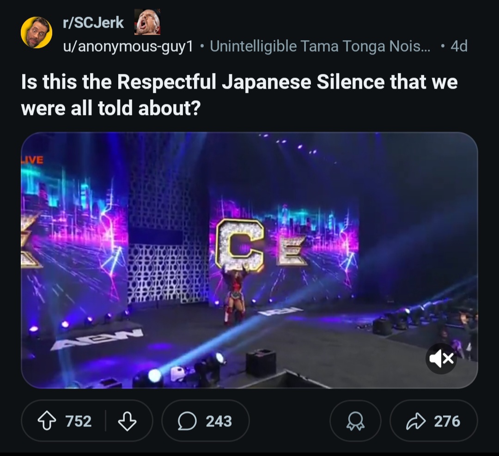Image resolution: width=499 pixels, height=456 pixels.
Task: Click the LIVE badge in the video
Action: [32, 160]
